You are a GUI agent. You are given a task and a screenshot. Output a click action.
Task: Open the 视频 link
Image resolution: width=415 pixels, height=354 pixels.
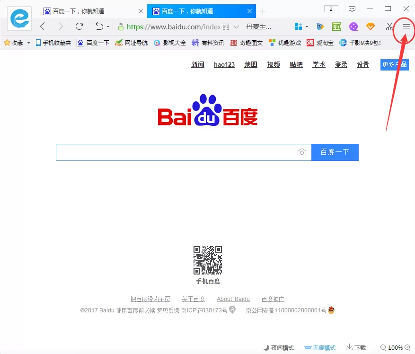pyautogui.click(x=274, y=65)
